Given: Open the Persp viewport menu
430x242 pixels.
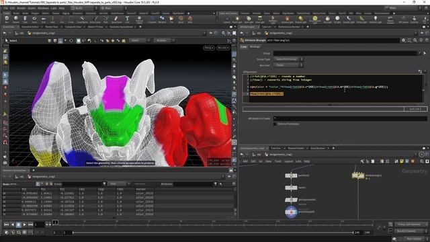Looking at the screenshot, I should click(209, 48).
